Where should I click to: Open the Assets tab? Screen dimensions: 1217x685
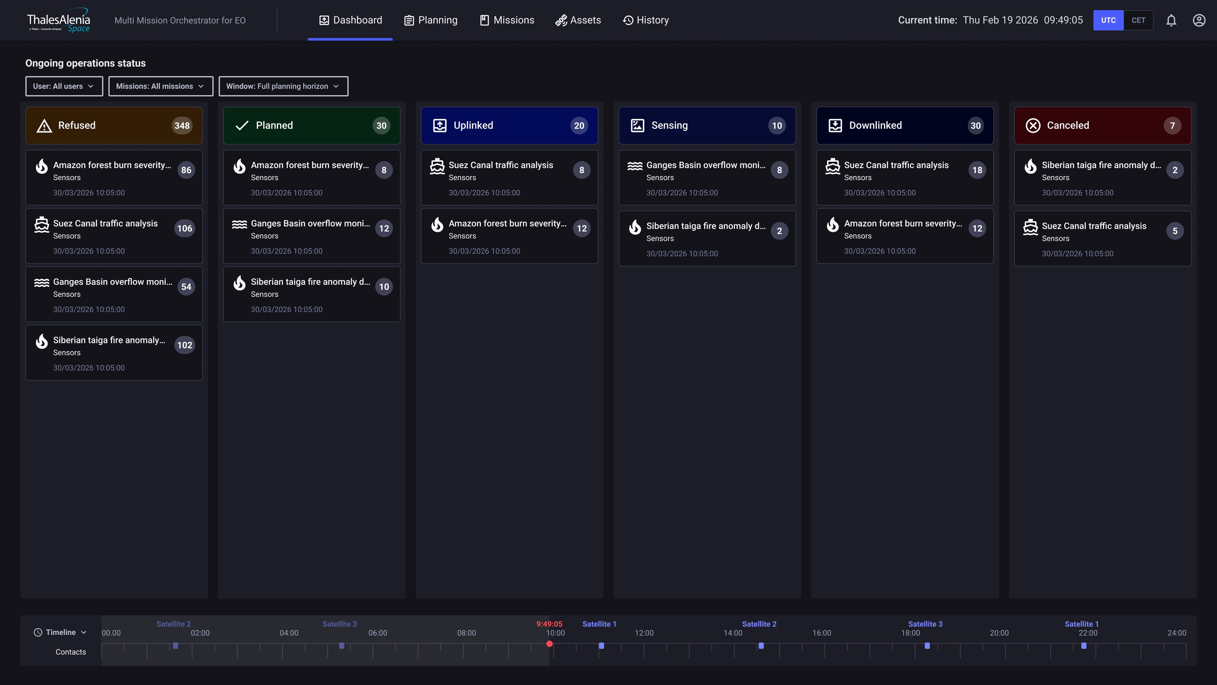coord(578,20)
